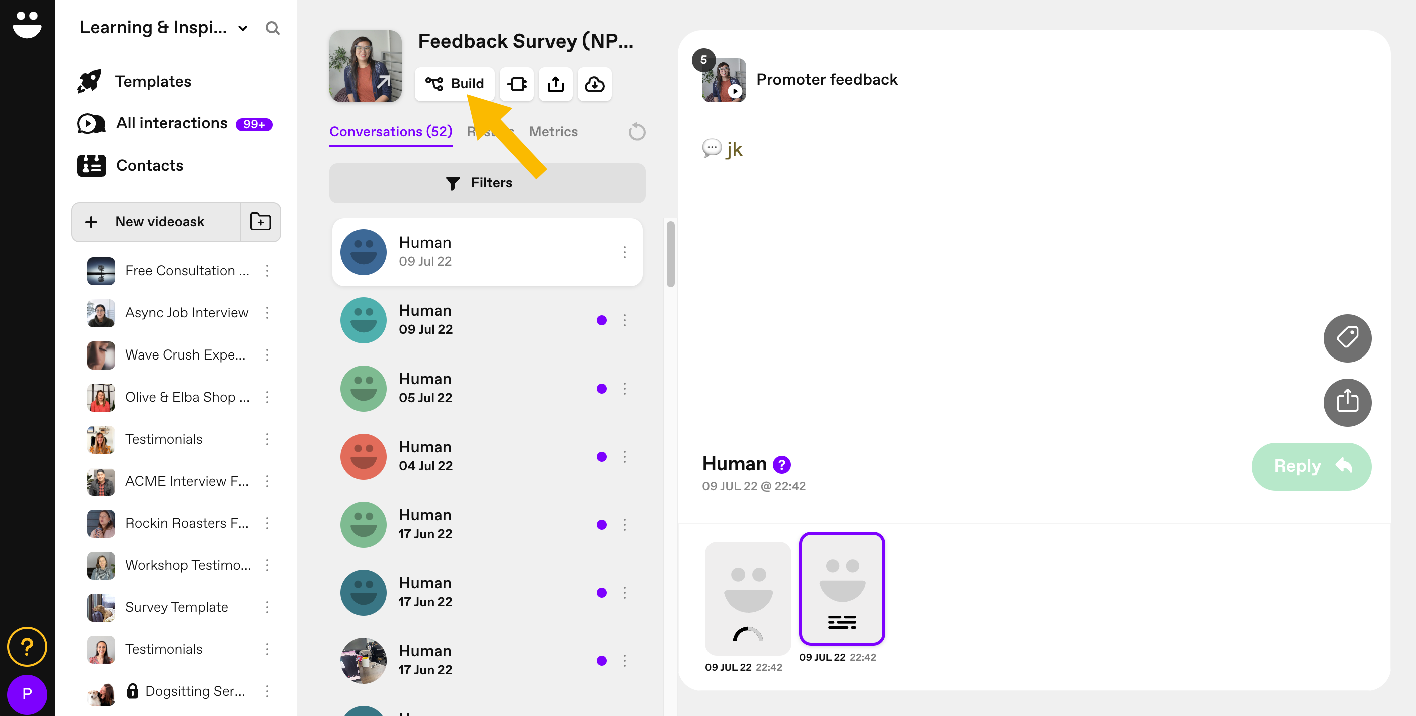Select the first response card with gauge icon
1416x716 pixels.
point(748,598)
